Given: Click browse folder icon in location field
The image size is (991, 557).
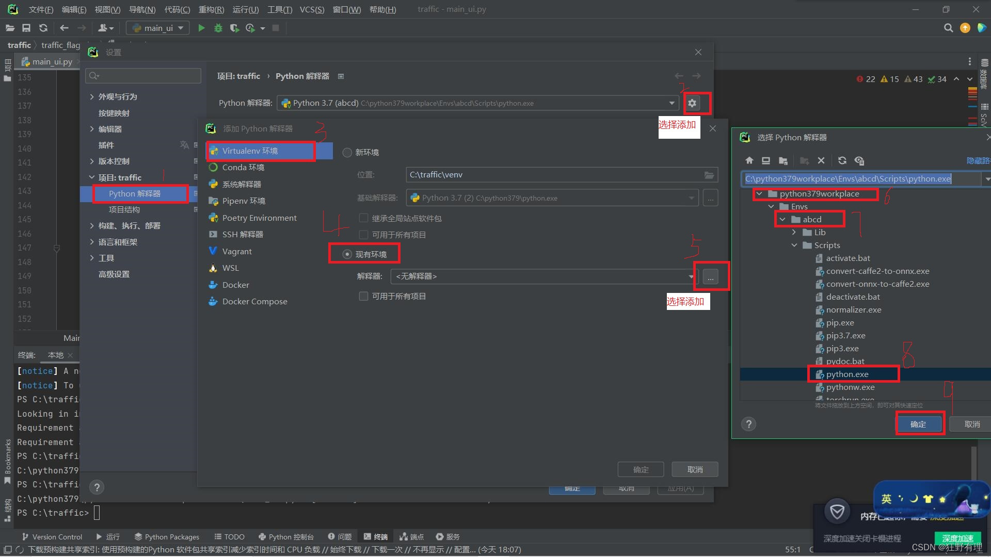Looking at the screenshot, I should tap(709, 175).
